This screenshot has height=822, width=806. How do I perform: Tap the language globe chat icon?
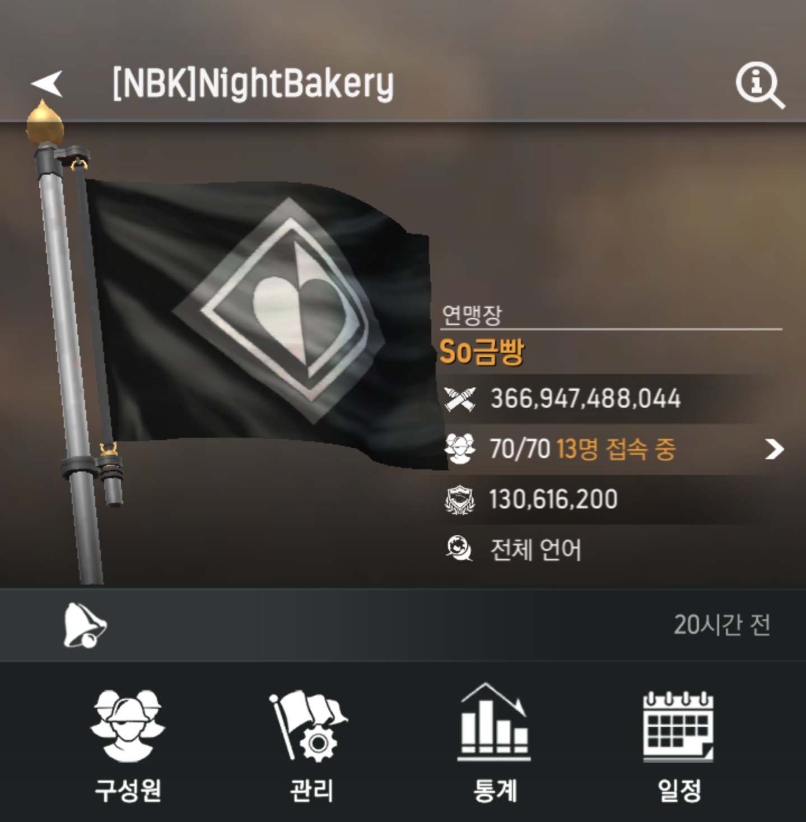coord(459,549)
